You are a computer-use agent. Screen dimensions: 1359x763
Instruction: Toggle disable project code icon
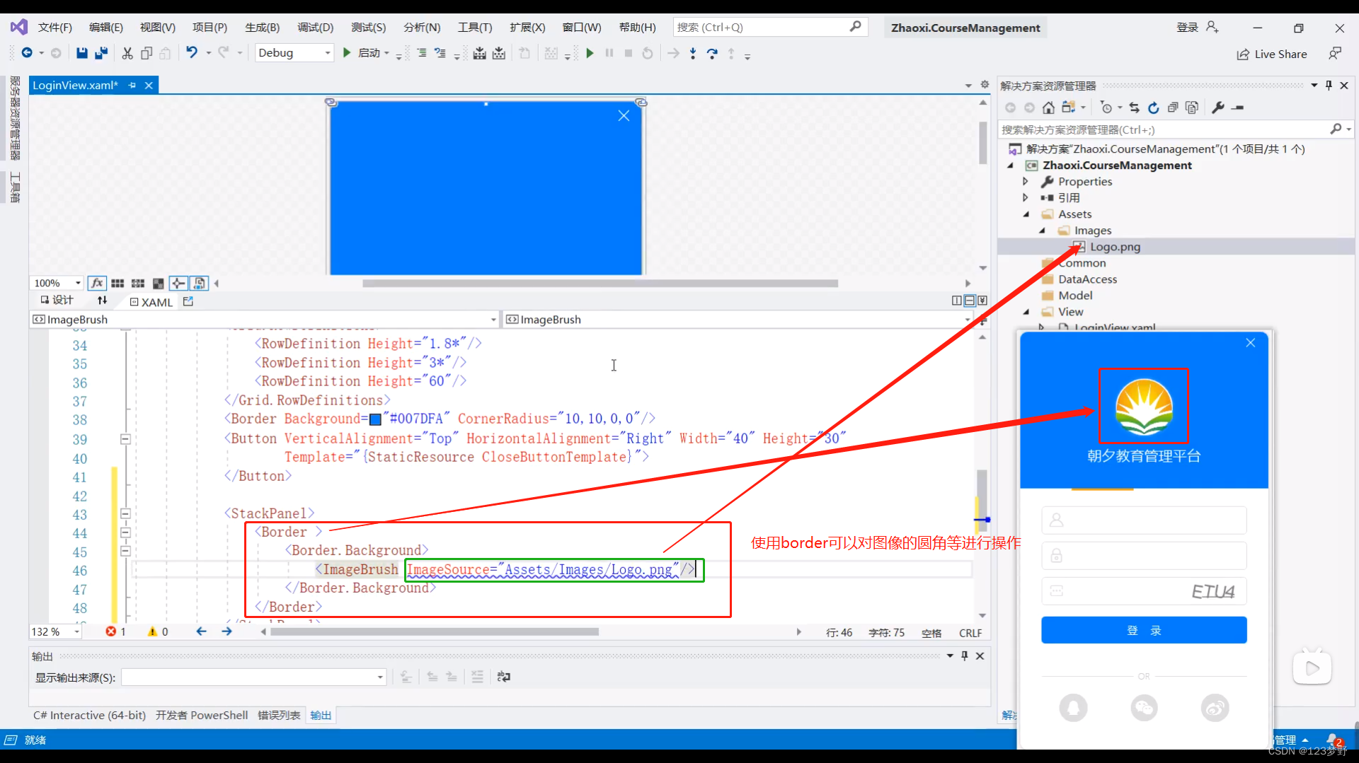(200, 284)
